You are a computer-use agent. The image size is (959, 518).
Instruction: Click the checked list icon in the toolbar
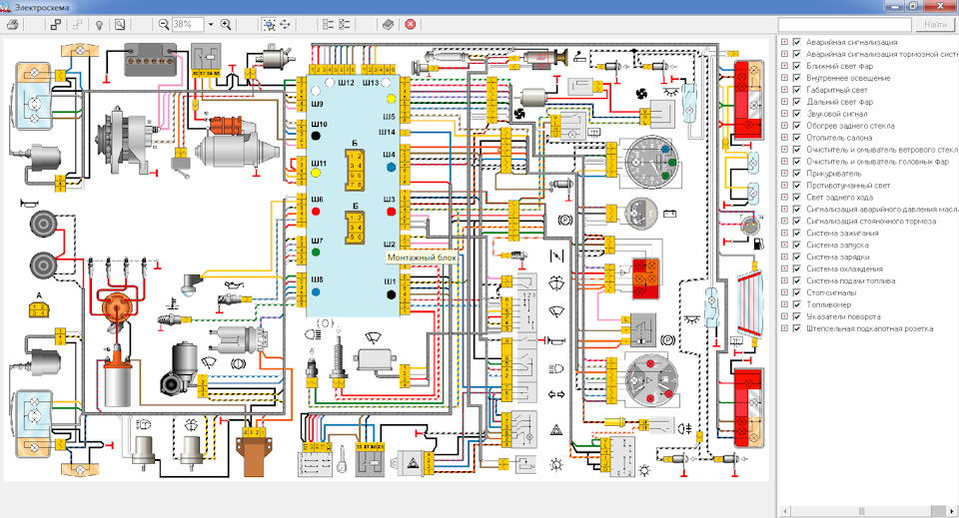(x=345, y=24)
